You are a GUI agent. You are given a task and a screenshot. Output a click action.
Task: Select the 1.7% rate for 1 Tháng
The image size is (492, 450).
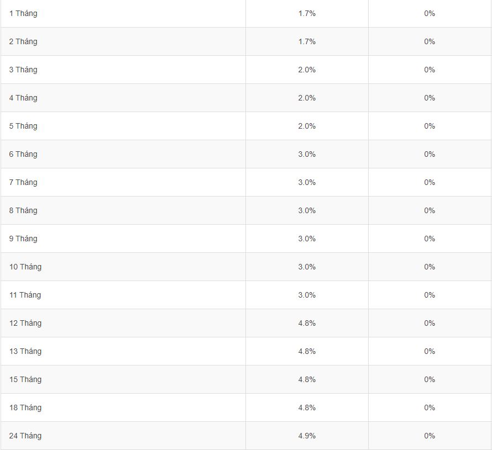point(307,13)
